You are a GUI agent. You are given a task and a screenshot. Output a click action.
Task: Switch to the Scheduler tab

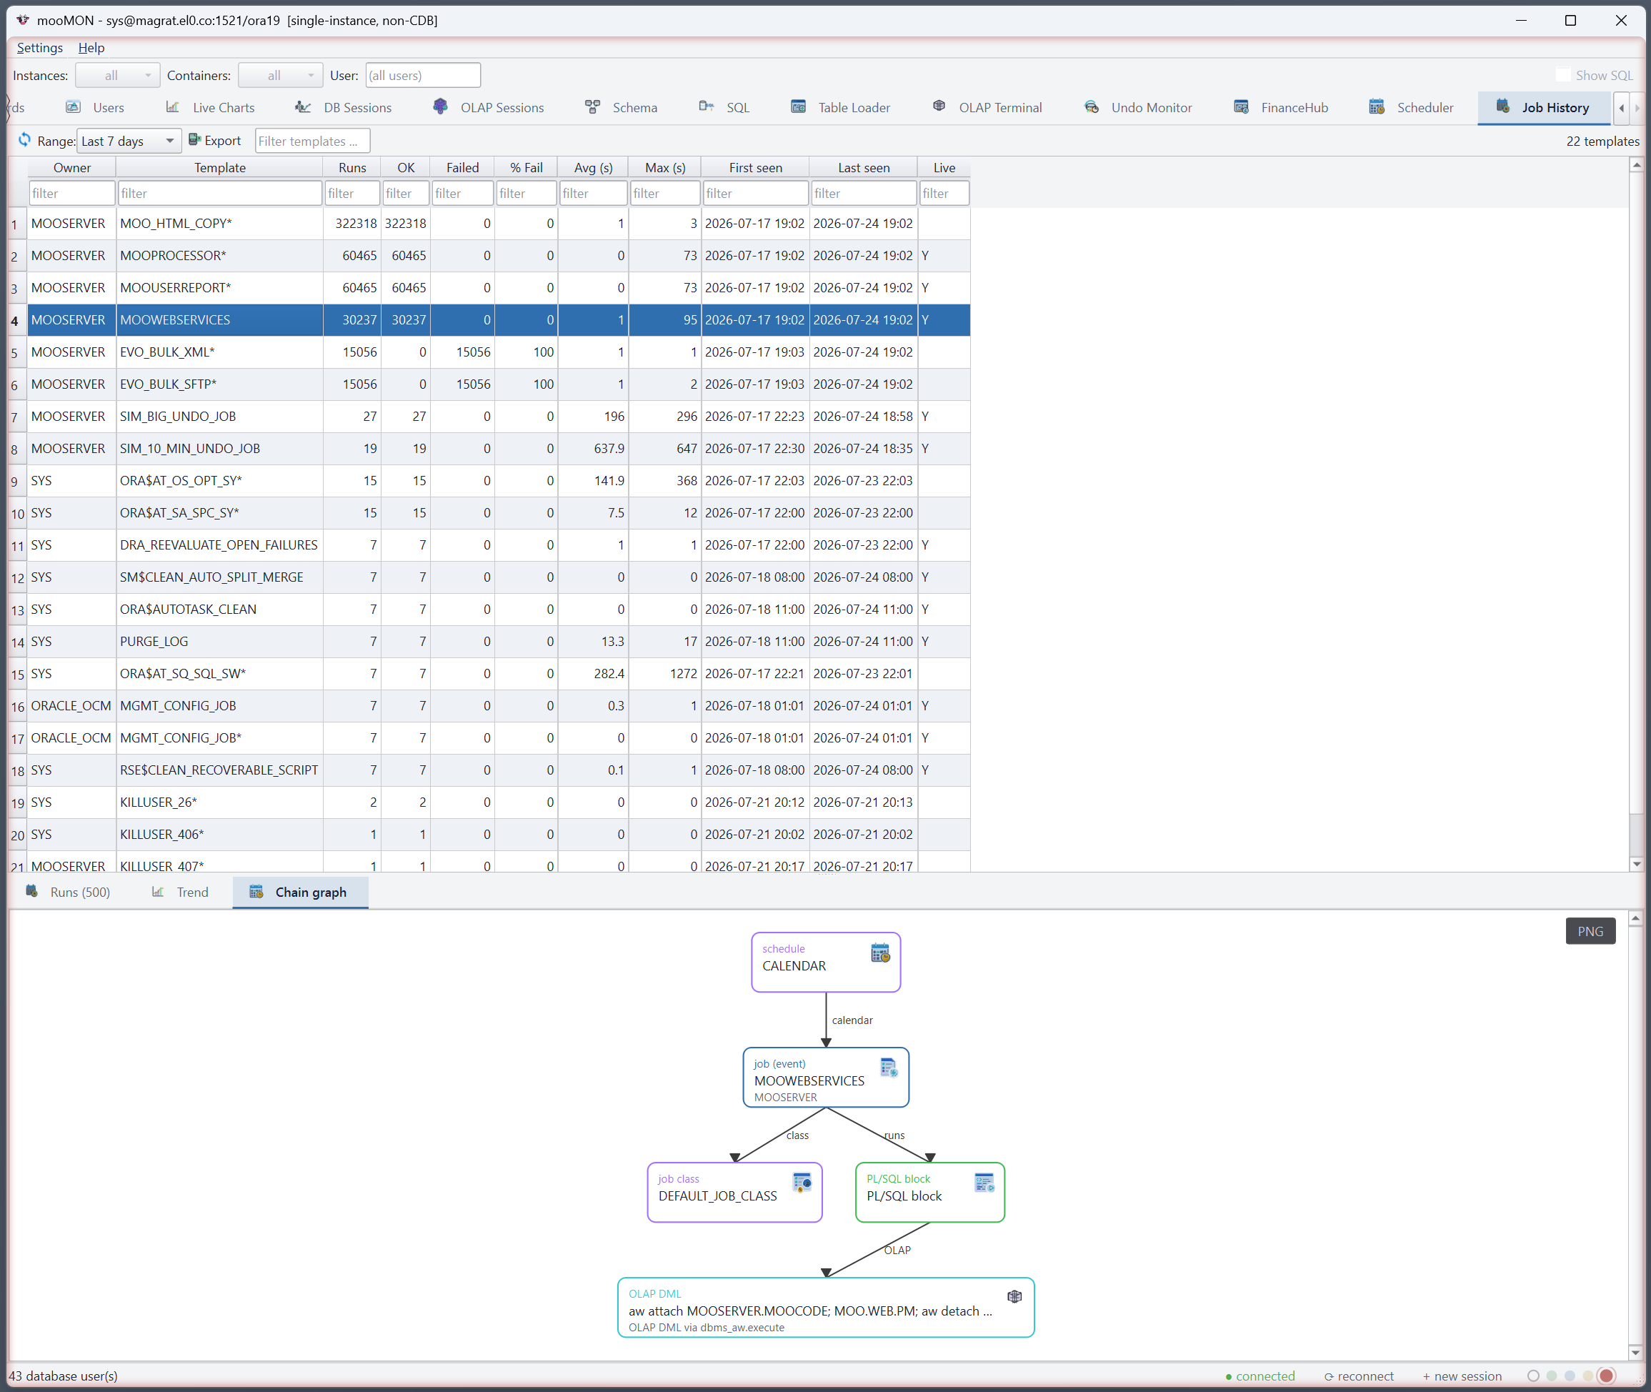(1411, 107)
